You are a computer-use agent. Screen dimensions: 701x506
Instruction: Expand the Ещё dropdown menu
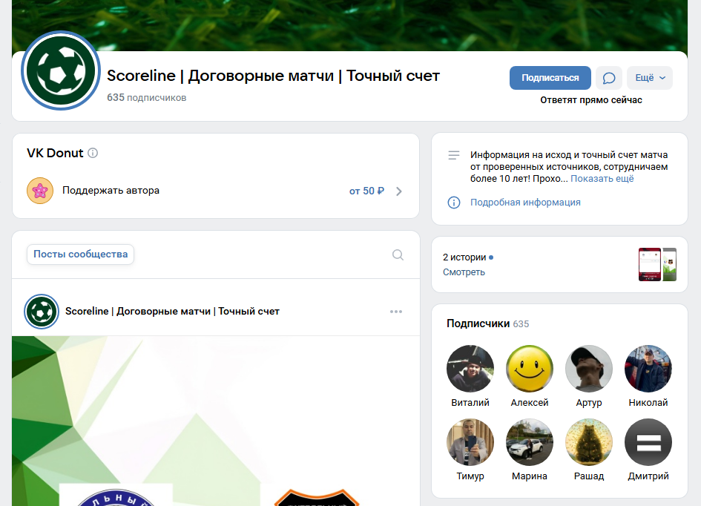(650, 78)
